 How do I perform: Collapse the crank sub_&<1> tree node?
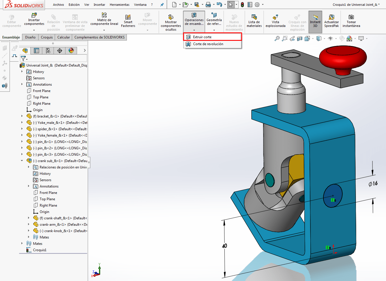click(x=22, y=161)
